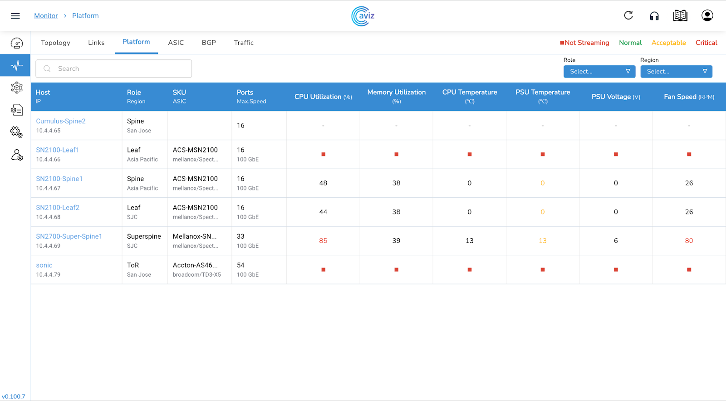
Task: Open SN2100-Spine1 host link
Action: [59, 179]
